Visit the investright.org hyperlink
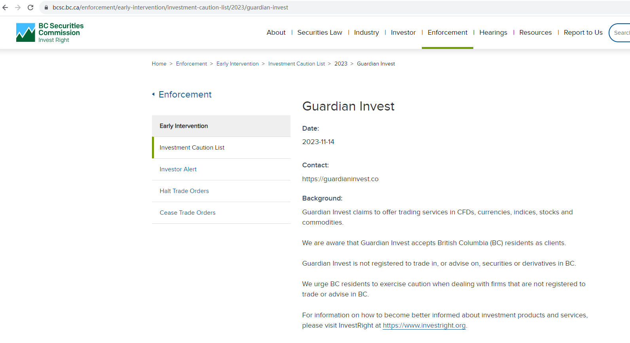Viewport: 630px width, 343px height. pyautogui.click(x=424, y=325)
